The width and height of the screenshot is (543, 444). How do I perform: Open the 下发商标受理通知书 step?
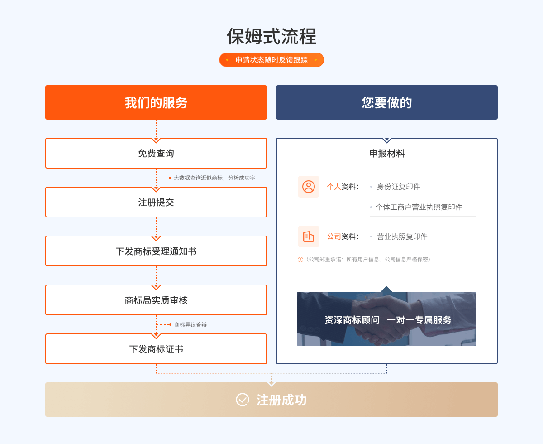[x=156, y=251]
